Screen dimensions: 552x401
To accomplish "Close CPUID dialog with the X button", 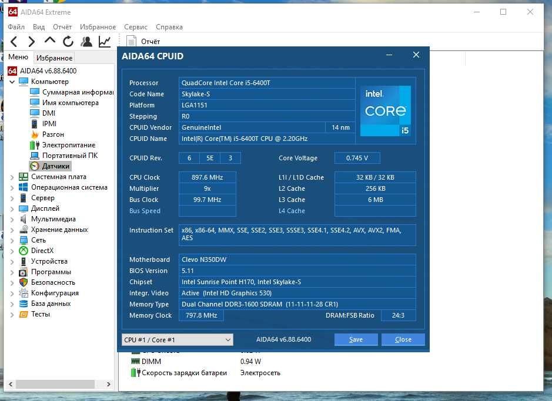I will tap(416, 55).
